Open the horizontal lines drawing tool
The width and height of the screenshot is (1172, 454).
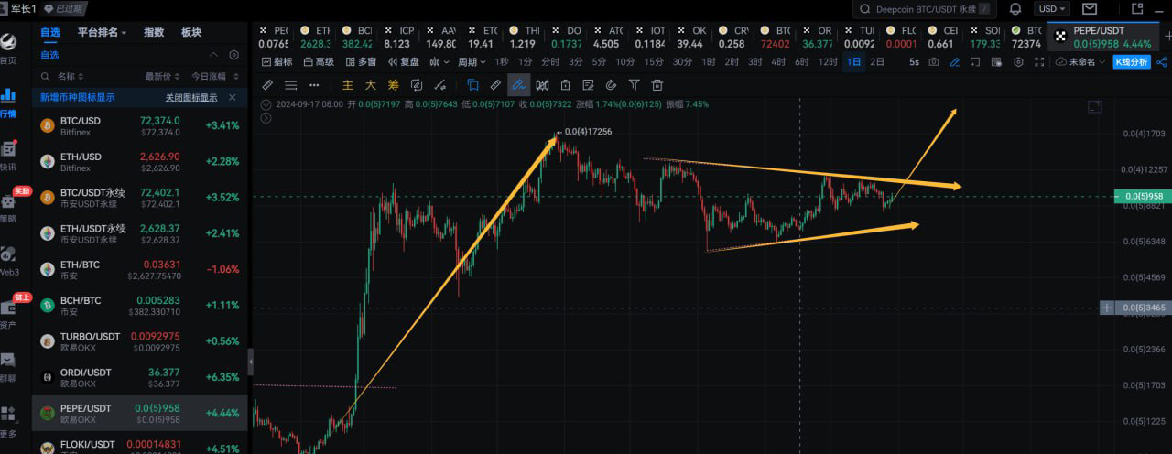(x=290, y=85)
